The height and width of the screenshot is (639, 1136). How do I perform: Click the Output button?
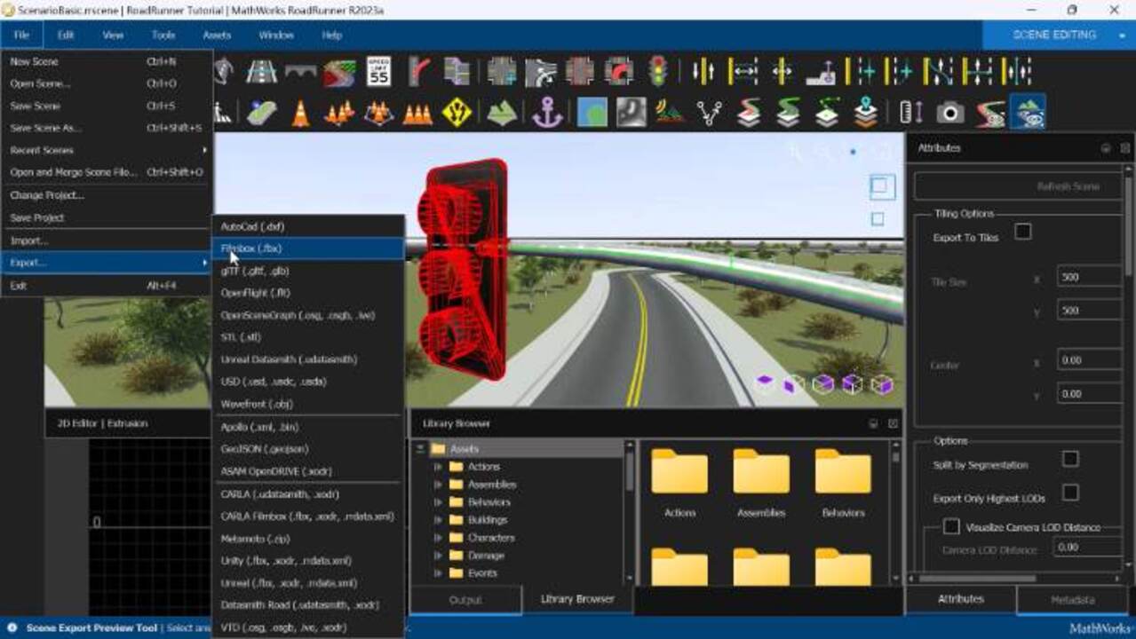pos(465,599)
